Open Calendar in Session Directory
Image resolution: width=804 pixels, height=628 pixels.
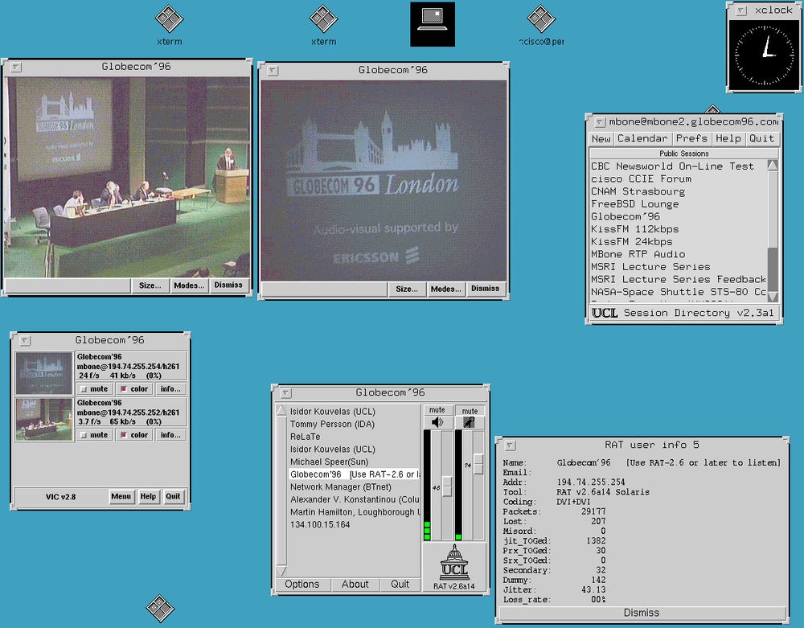tap(642, 138)
